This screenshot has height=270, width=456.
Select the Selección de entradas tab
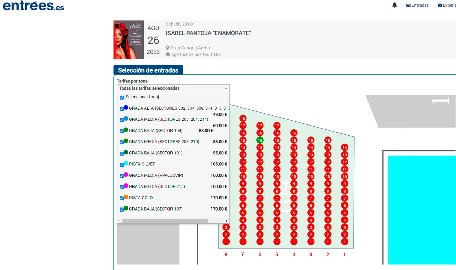148,70
